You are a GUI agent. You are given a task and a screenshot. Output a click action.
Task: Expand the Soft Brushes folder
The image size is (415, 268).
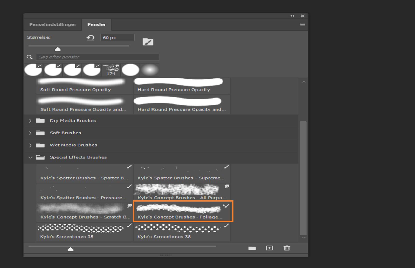pos(30,133)
